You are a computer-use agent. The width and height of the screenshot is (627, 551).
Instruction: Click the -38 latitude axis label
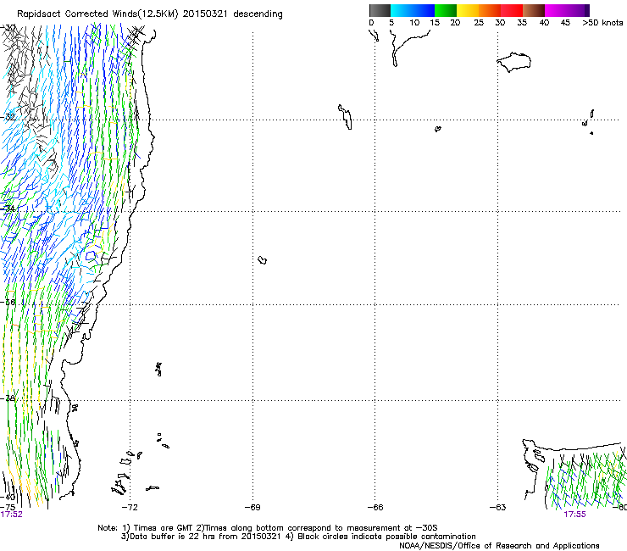click(x=8, y=398)
